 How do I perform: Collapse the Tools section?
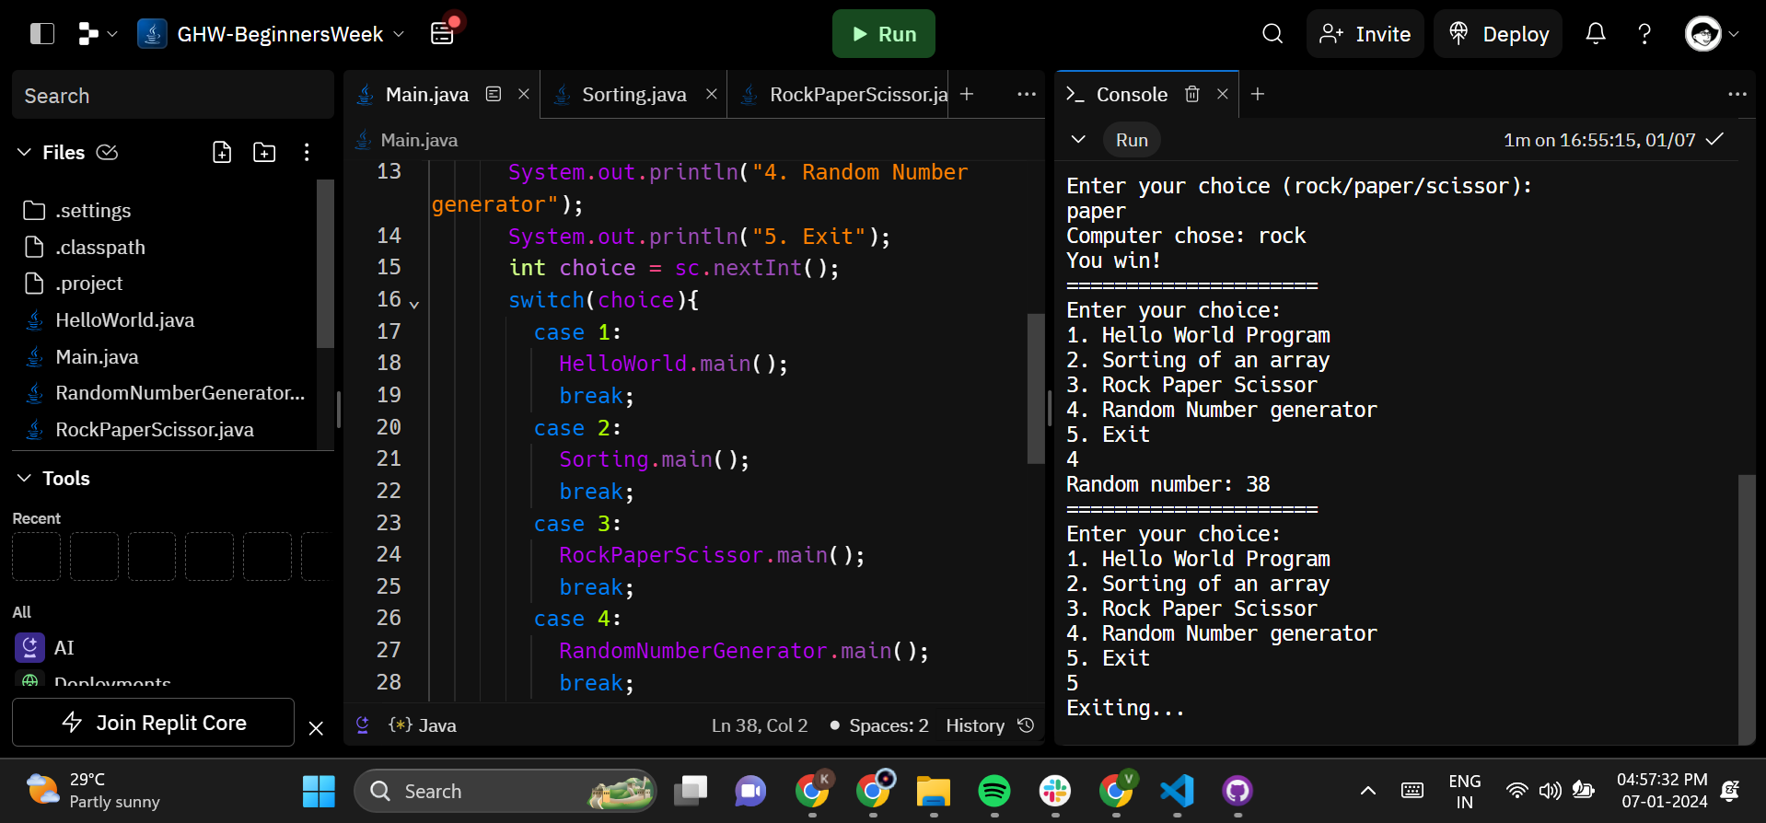pos(25,479)
